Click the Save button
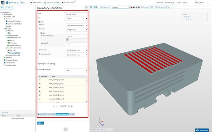212x132 pixels. [x=41, y=123]
